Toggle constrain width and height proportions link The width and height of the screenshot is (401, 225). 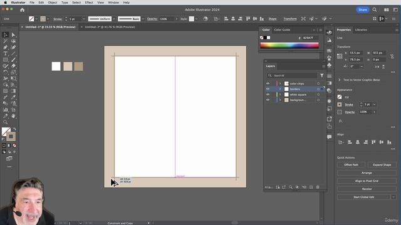pyautogui.click(x=392, y=56)
